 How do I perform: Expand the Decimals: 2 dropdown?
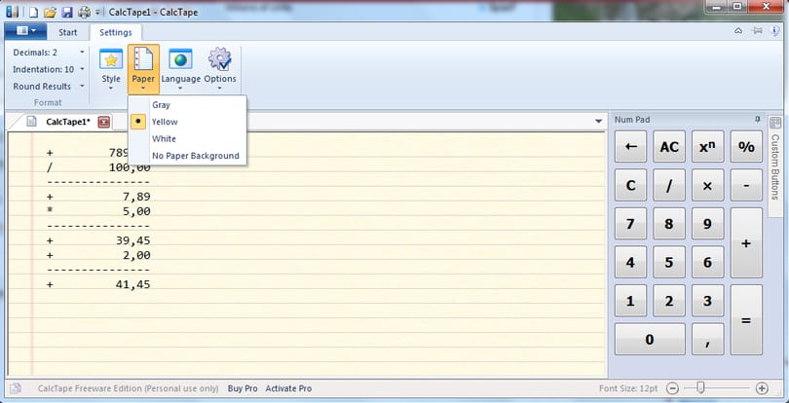pyautogui.click(x=82, y=53)
